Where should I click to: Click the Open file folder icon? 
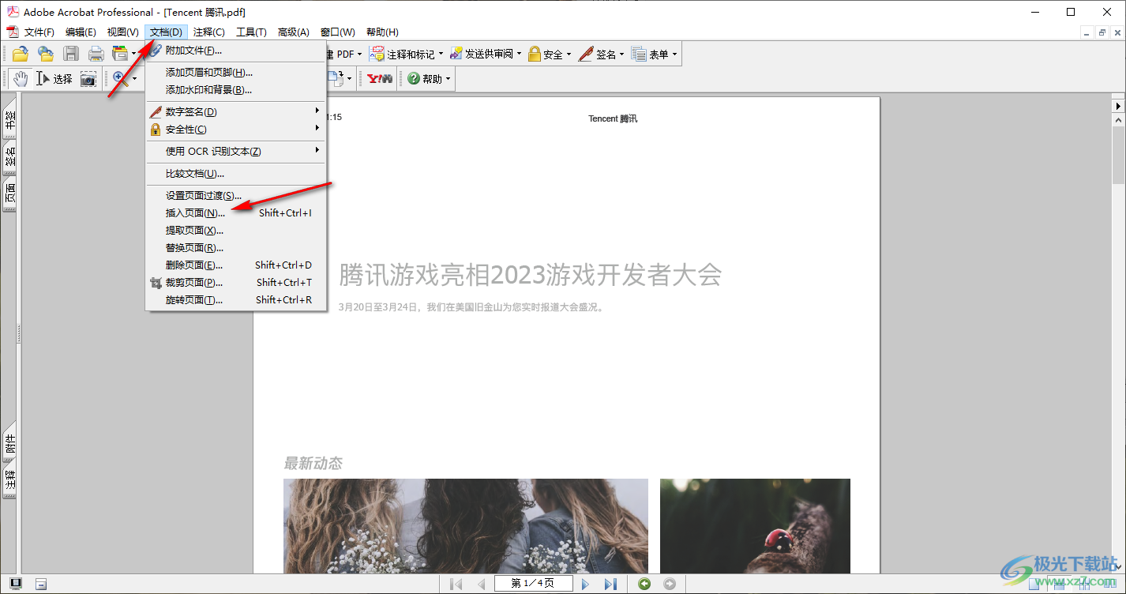pos(20,54)
